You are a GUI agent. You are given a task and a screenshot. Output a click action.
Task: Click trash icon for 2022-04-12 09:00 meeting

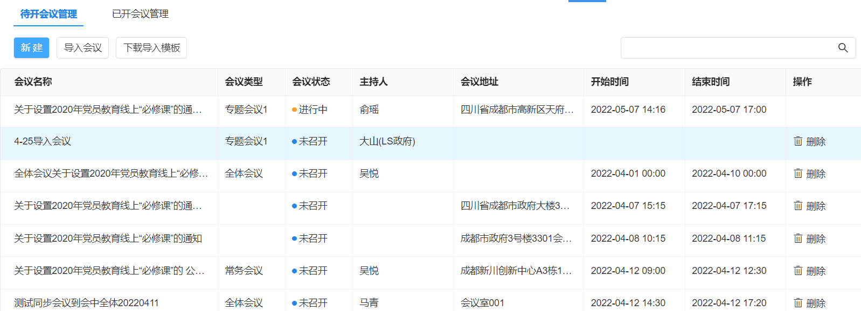tap(798, 271)
